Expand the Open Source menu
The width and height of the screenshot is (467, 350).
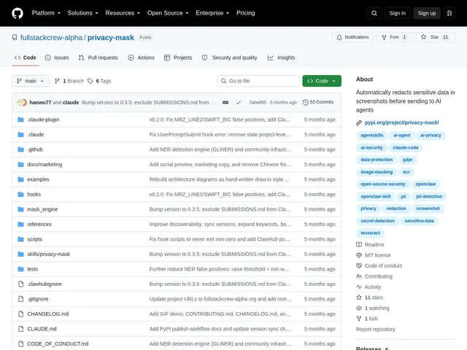pos(168,13)
